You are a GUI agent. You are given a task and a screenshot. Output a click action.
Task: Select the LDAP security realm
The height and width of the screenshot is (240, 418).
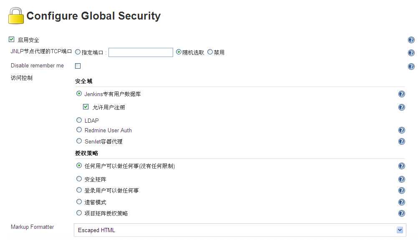pos(79,120)
